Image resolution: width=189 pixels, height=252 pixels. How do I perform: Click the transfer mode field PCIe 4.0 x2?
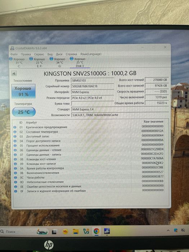[x=92, y=98]
